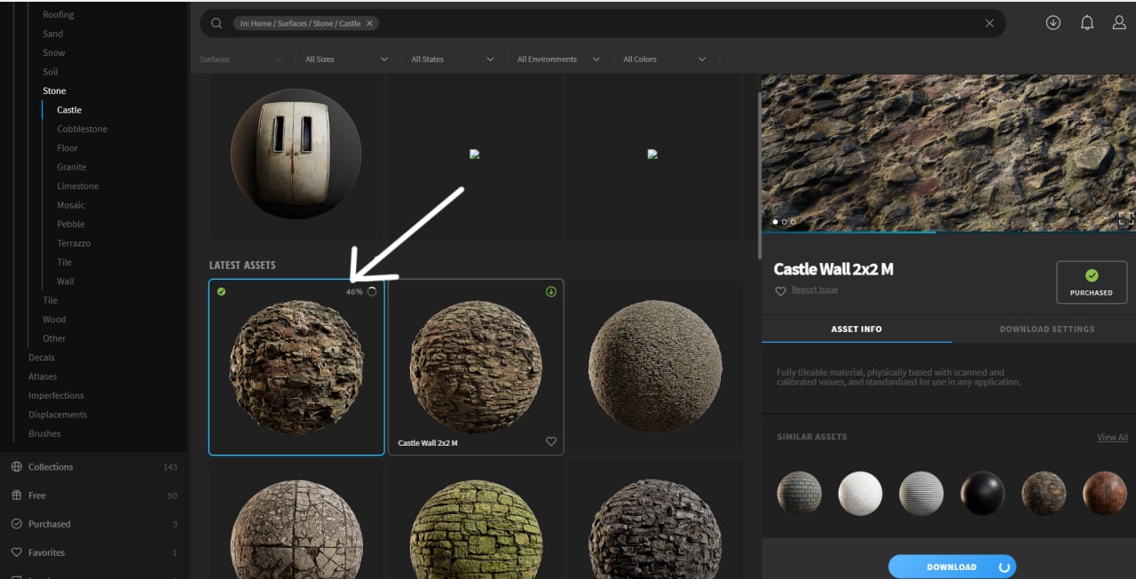Screen dimensions: 1136x579
Task: Select the Granite subcategory
Action: [x=72, y=167]
